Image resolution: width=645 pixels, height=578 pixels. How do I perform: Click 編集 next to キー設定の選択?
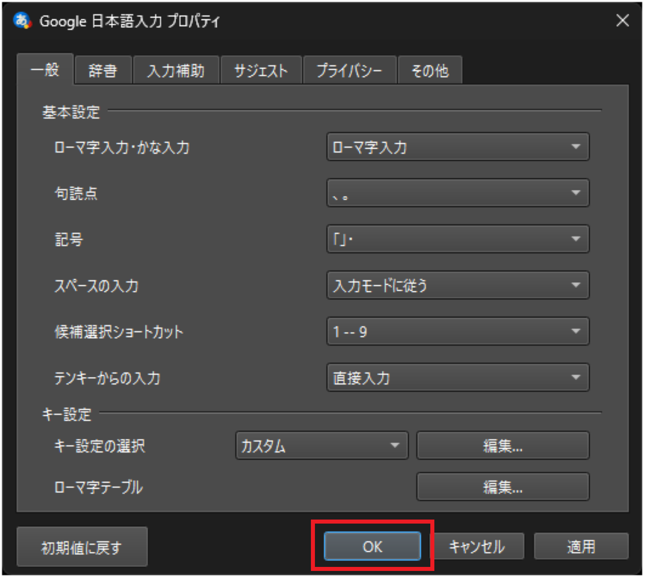[x=502, y=445]
